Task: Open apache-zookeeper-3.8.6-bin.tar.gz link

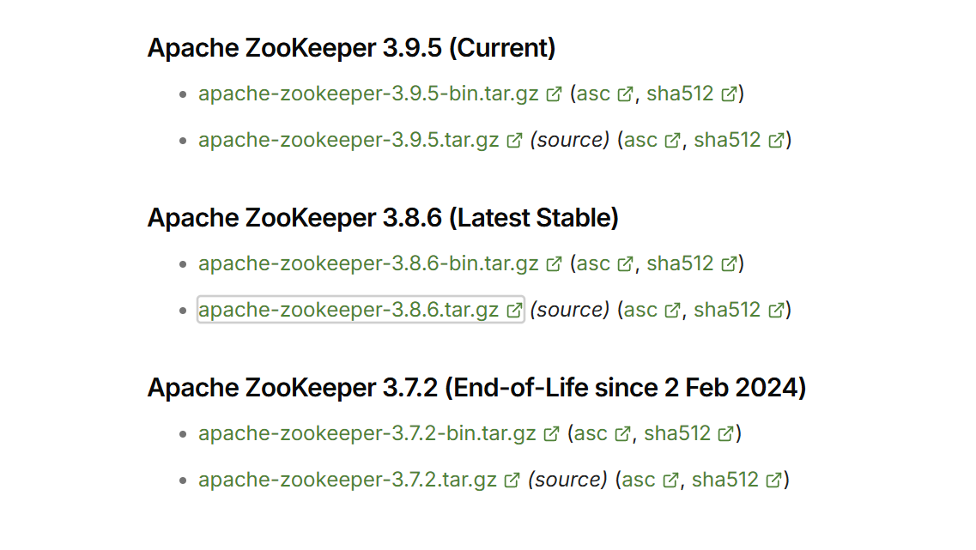Action: click(368, 263)
